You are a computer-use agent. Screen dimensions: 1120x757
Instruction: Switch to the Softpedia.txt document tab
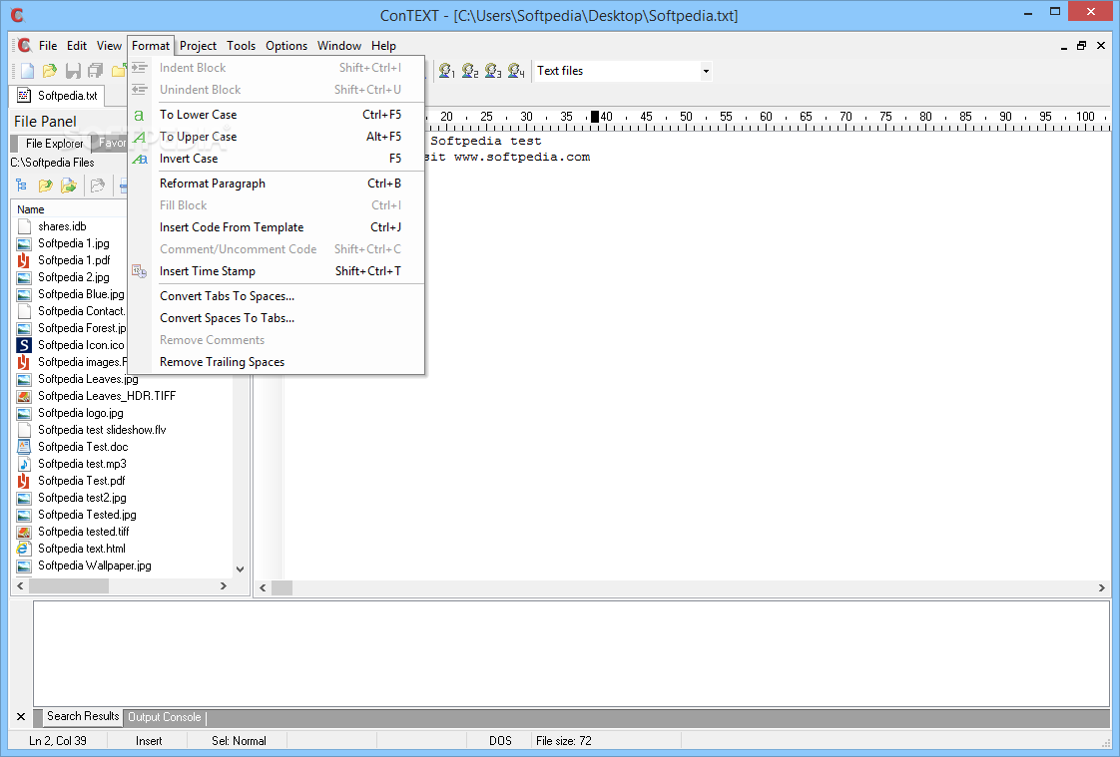click(57, 96)
